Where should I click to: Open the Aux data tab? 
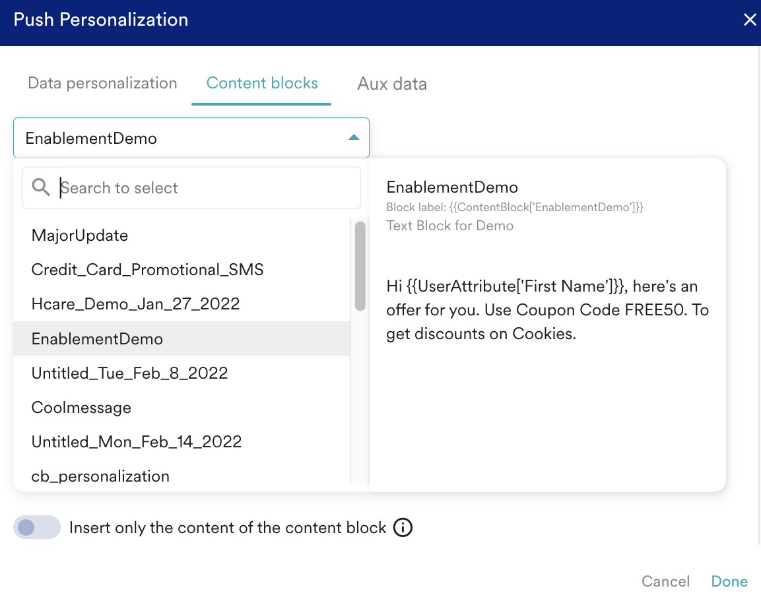click(392, 84)
